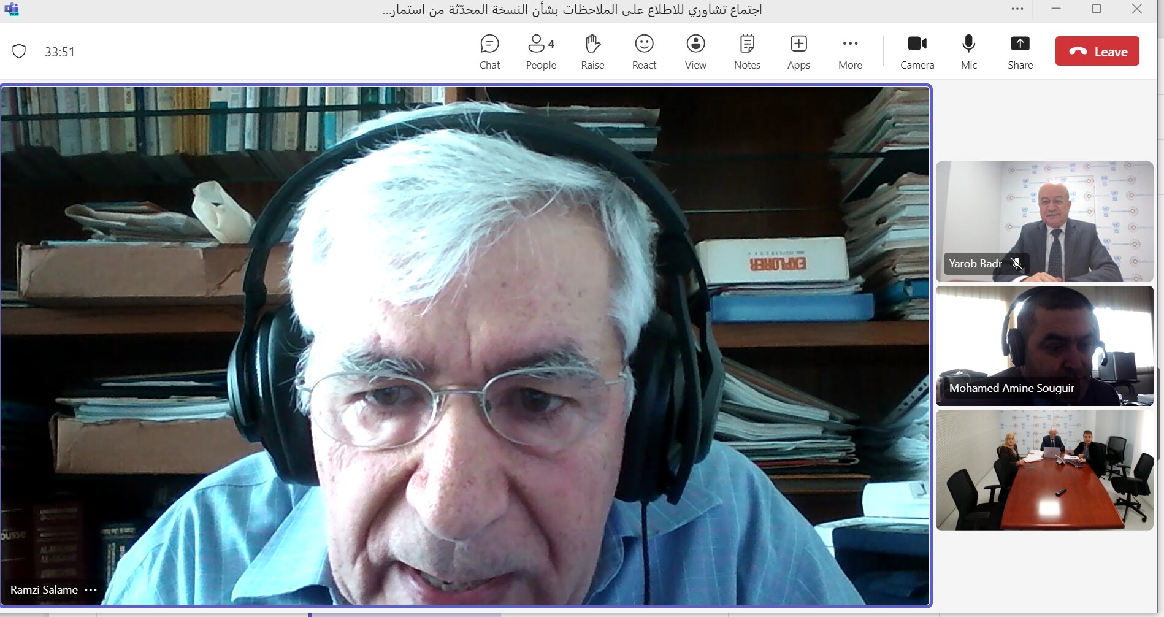Open meeting Notes

click(747, 52)
